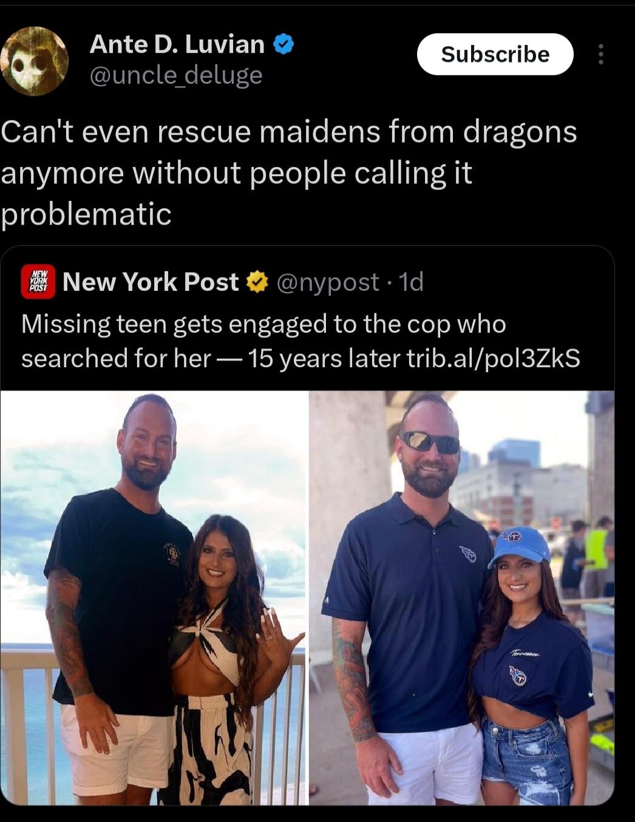This screenshot has height=822, width=635.
Task: Select the tweet text about rescuing maidens
Action: pos(288,173)
